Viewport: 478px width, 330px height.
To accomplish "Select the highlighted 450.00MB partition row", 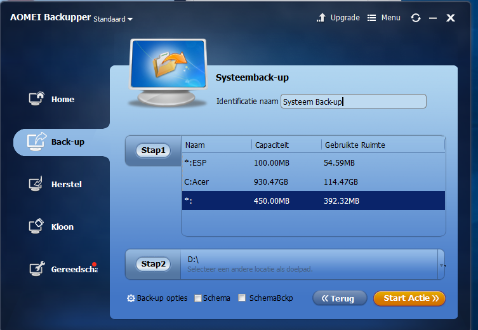I will tap(314, 201).
